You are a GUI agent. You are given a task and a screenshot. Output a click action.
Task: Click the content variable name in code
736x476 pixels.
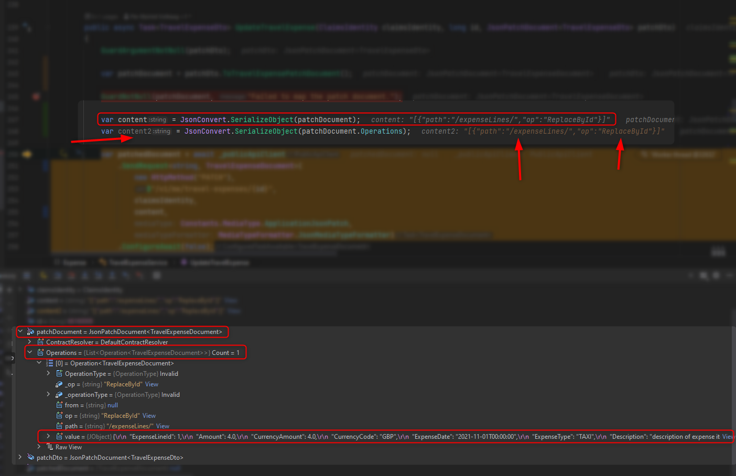132,120
